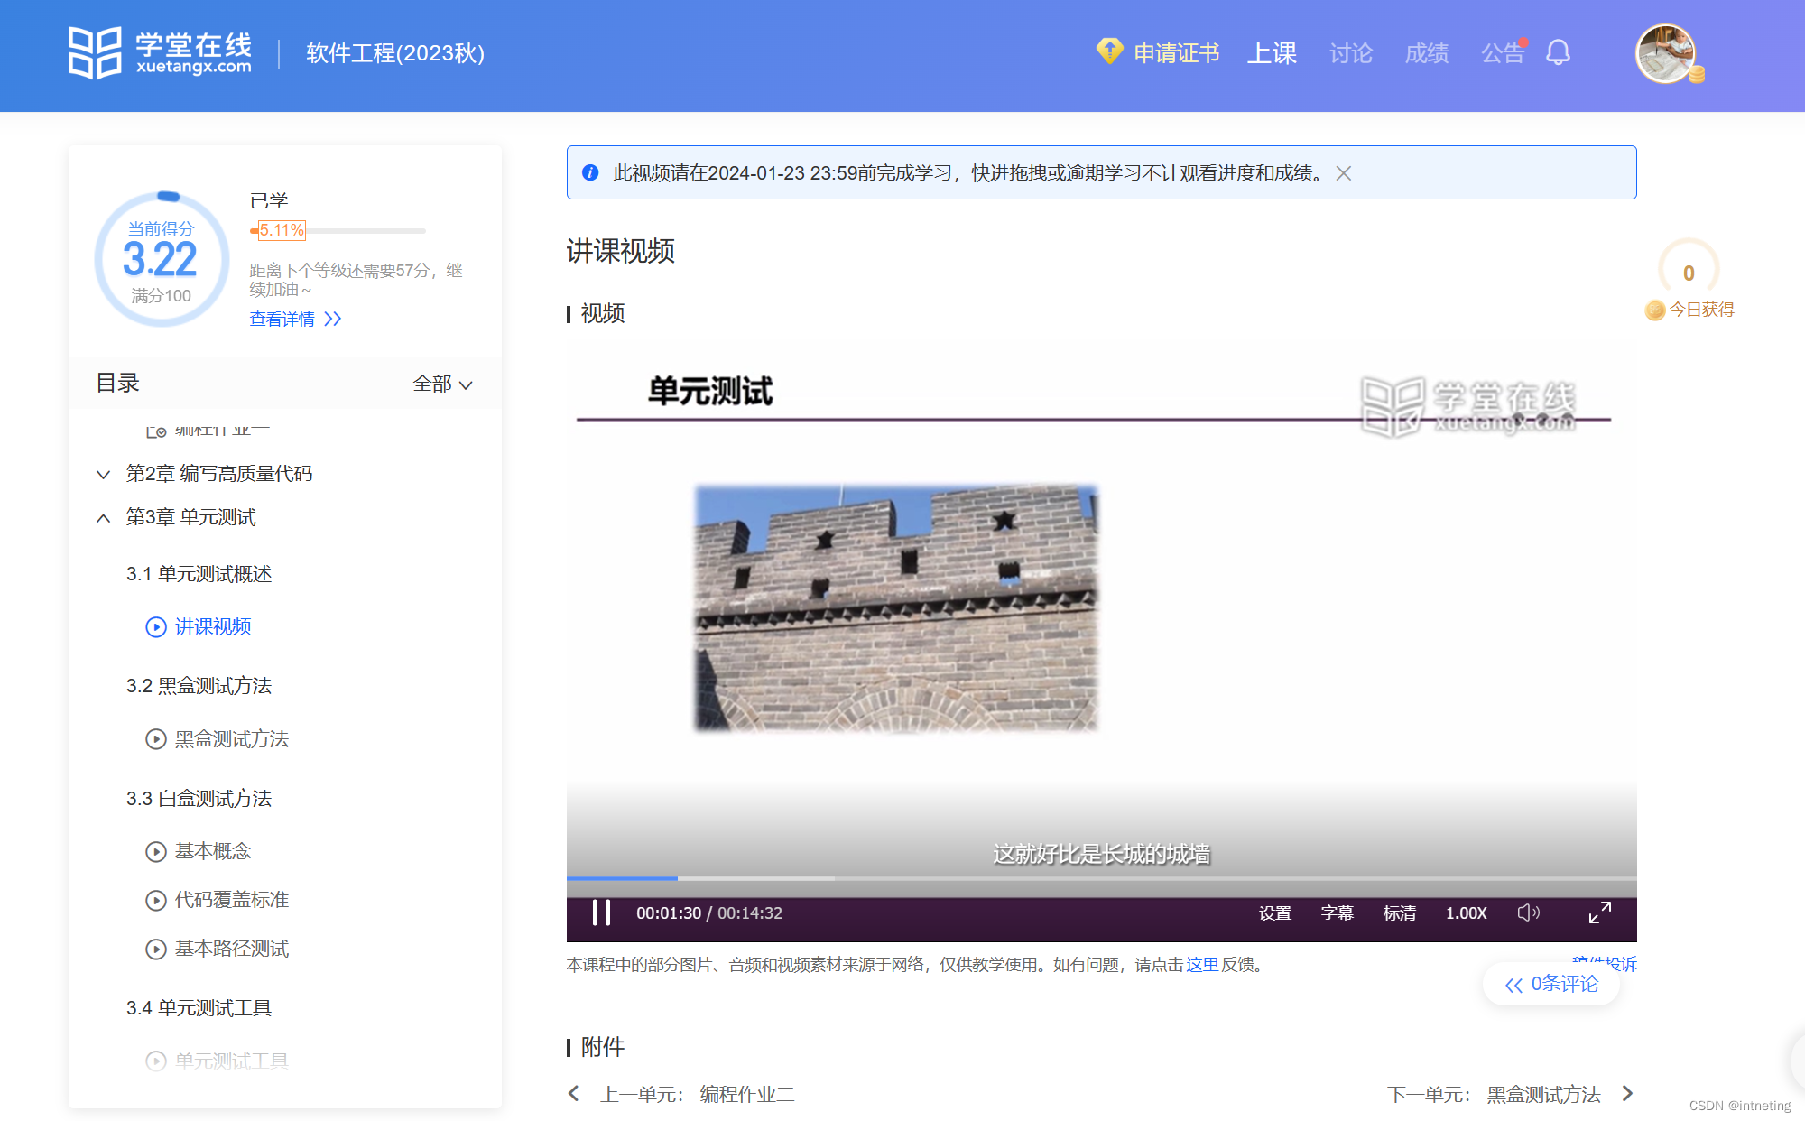Go to previous unit arrow
This screenshot has width=1805, height=1121.
pos(574,1094)
